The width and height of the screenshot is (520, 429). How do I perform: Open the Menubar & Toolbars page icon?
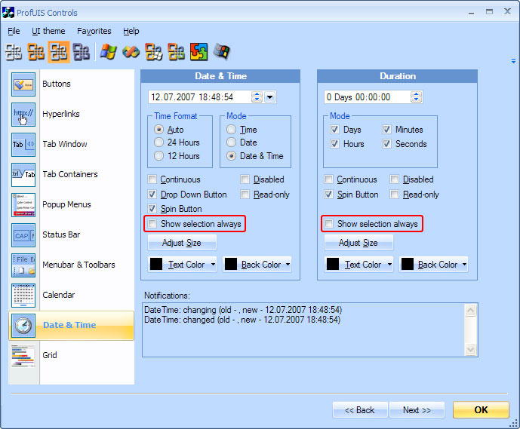tap(23, 265)
